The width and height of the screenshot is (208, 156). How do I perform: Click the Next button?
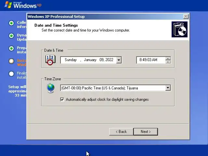(146, 132)
